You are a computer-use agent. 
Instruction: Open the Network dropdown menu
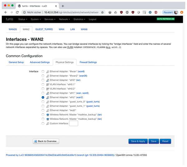coord(65,19)
